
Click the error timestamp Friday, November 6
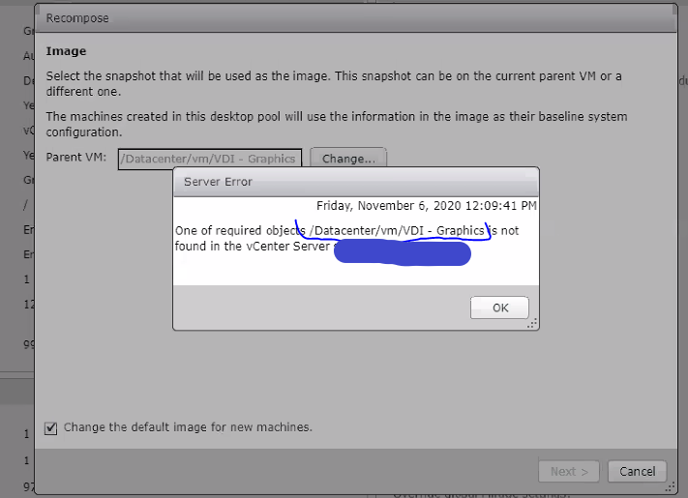point(426,205)
